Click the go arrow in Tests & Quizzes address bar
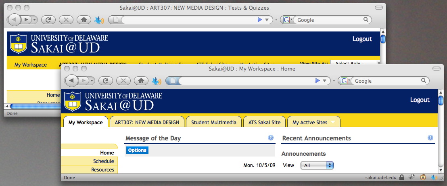 260,20
